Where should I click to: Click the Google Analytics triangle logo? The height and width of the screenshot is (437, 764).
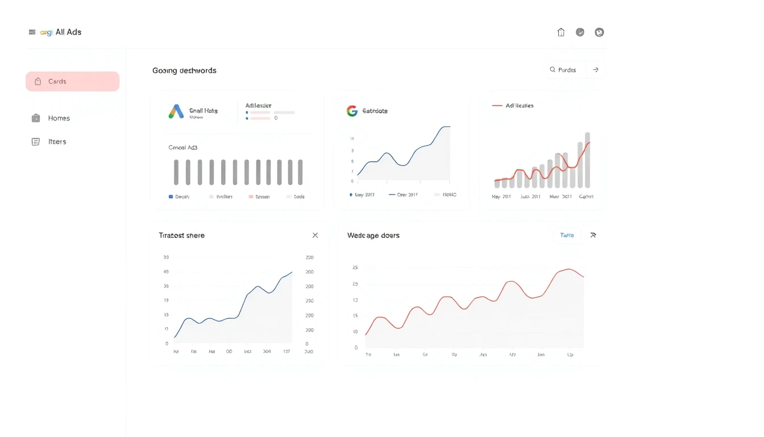click(175, 111)
